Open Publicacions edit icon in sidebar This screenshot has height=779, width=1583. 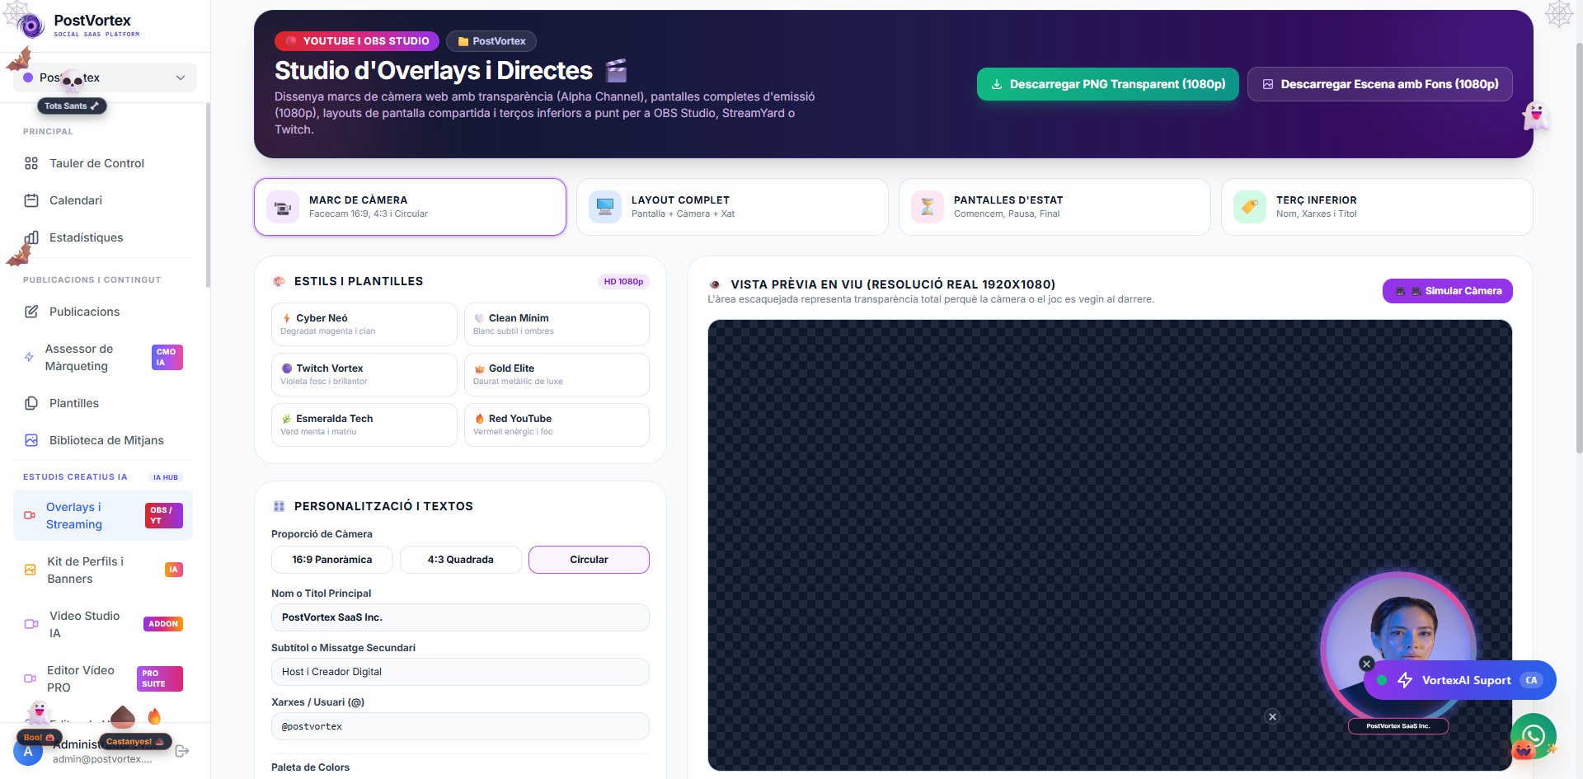pyautogui.click(x=31, y=312)
